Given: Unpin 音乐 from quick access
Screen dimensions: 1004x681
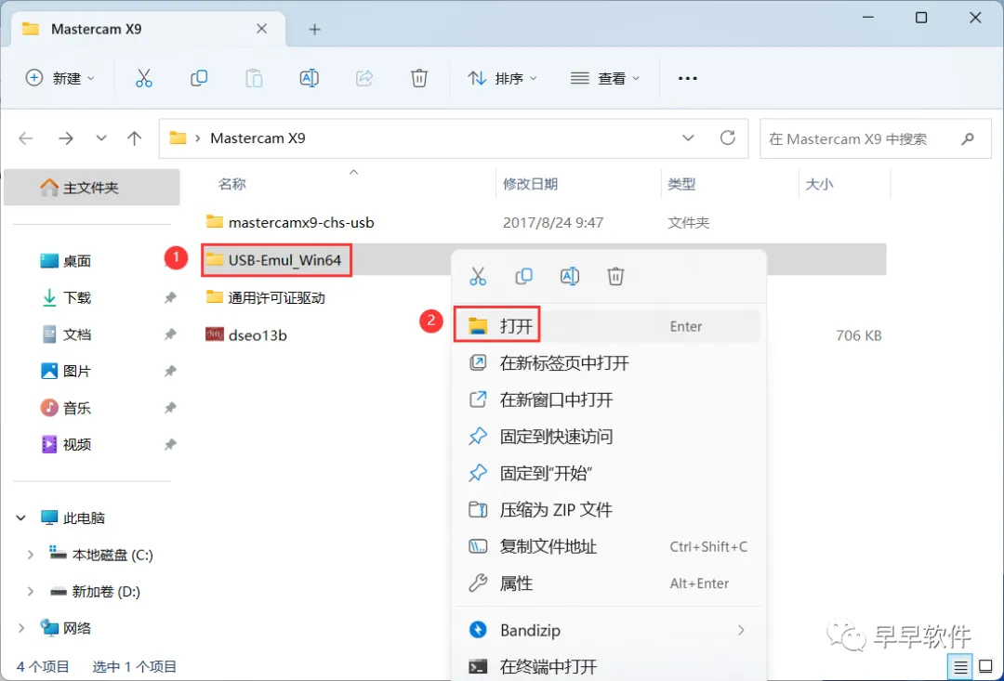Looking at the screenshot, I should point(170,408).
